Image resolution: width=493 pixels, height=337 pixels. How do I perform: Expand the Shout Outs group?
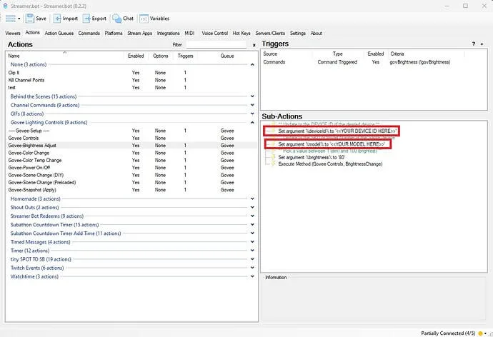(252, 207)
